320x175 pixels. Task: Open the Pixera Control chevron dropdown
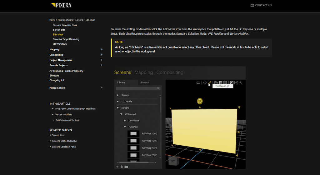[x=101, y=88]
